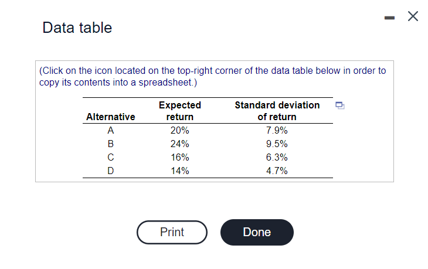Minimize the Data table dialog
The height and width of the screenshot is (269, 428).
click(389, 18)
